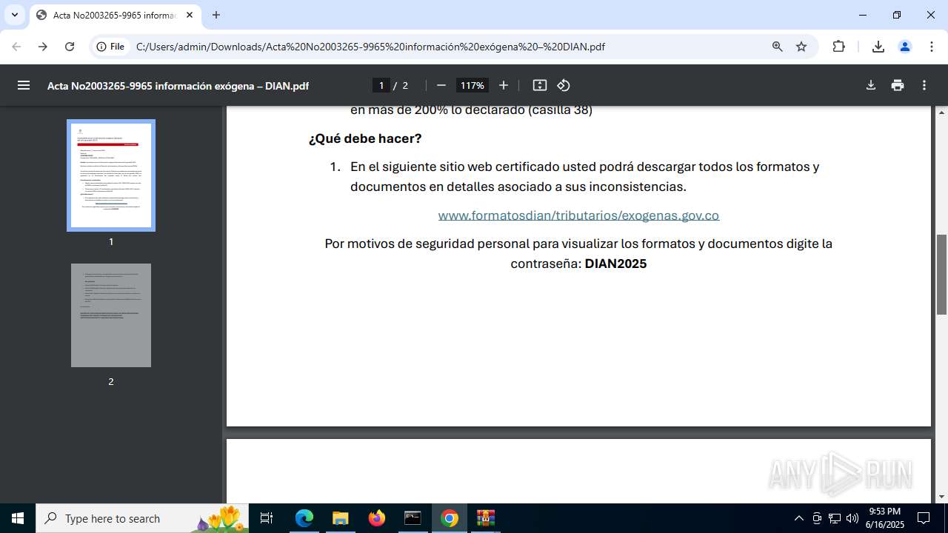Image resolution: width=948 pixels, height=533 pixels.
Task: Open WinRAR from the taskbar
Action: click(485, 518)
